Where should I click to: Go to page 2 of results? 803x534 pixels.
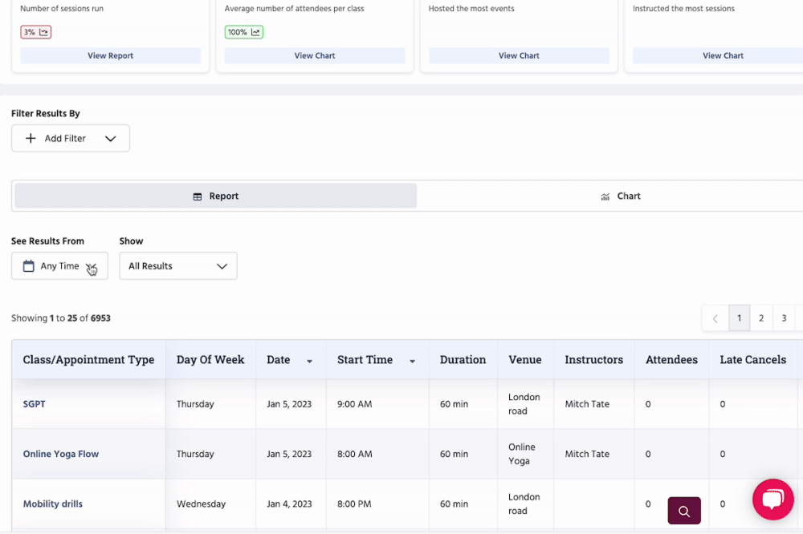click(761, 318)
